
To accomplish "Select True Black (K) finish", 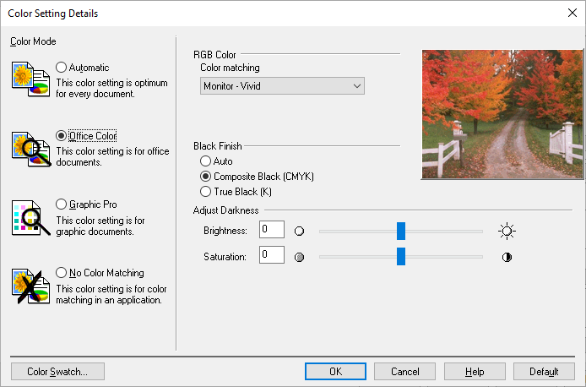I will point(205,192).
